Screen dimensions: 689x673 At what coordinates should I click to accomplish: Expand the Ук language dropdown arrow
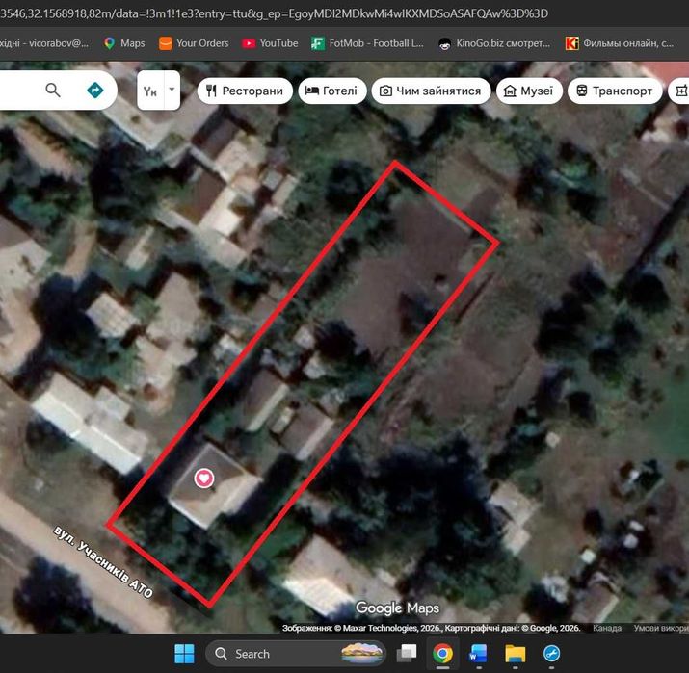[x=172, y=90]
